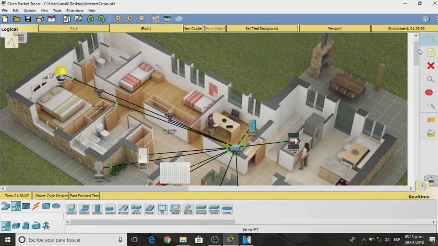Open a file using the folder icon

[16, 19]
